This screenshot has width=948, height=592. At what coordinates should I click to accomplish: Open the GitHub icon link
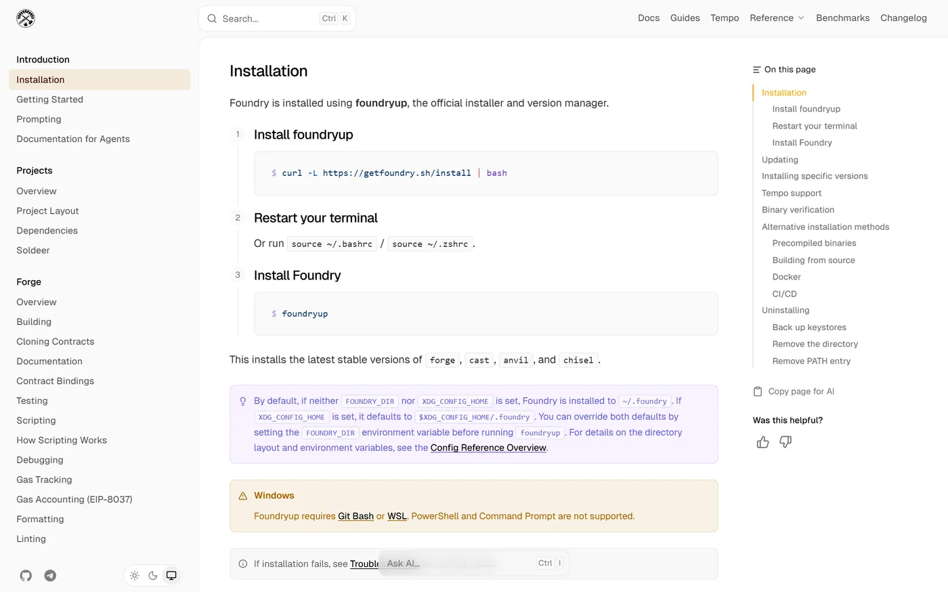point(26,576)
